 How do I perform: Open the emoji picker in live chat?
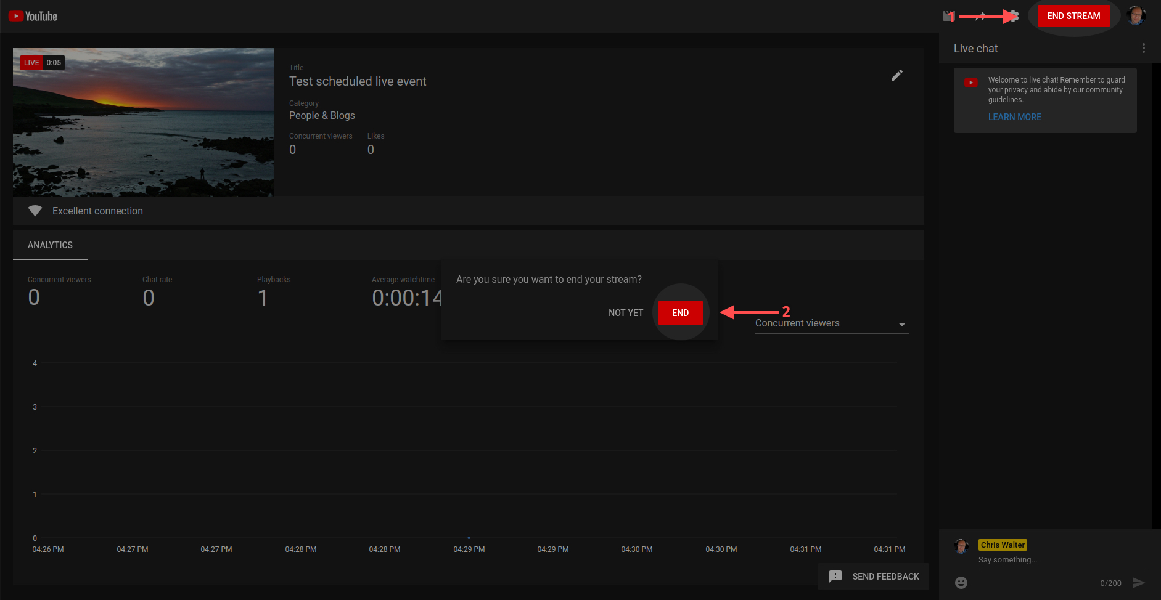click(961, 583)
